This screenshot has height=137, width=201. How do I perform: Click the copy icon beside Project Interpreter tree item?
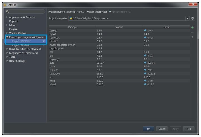pos(44,41)
